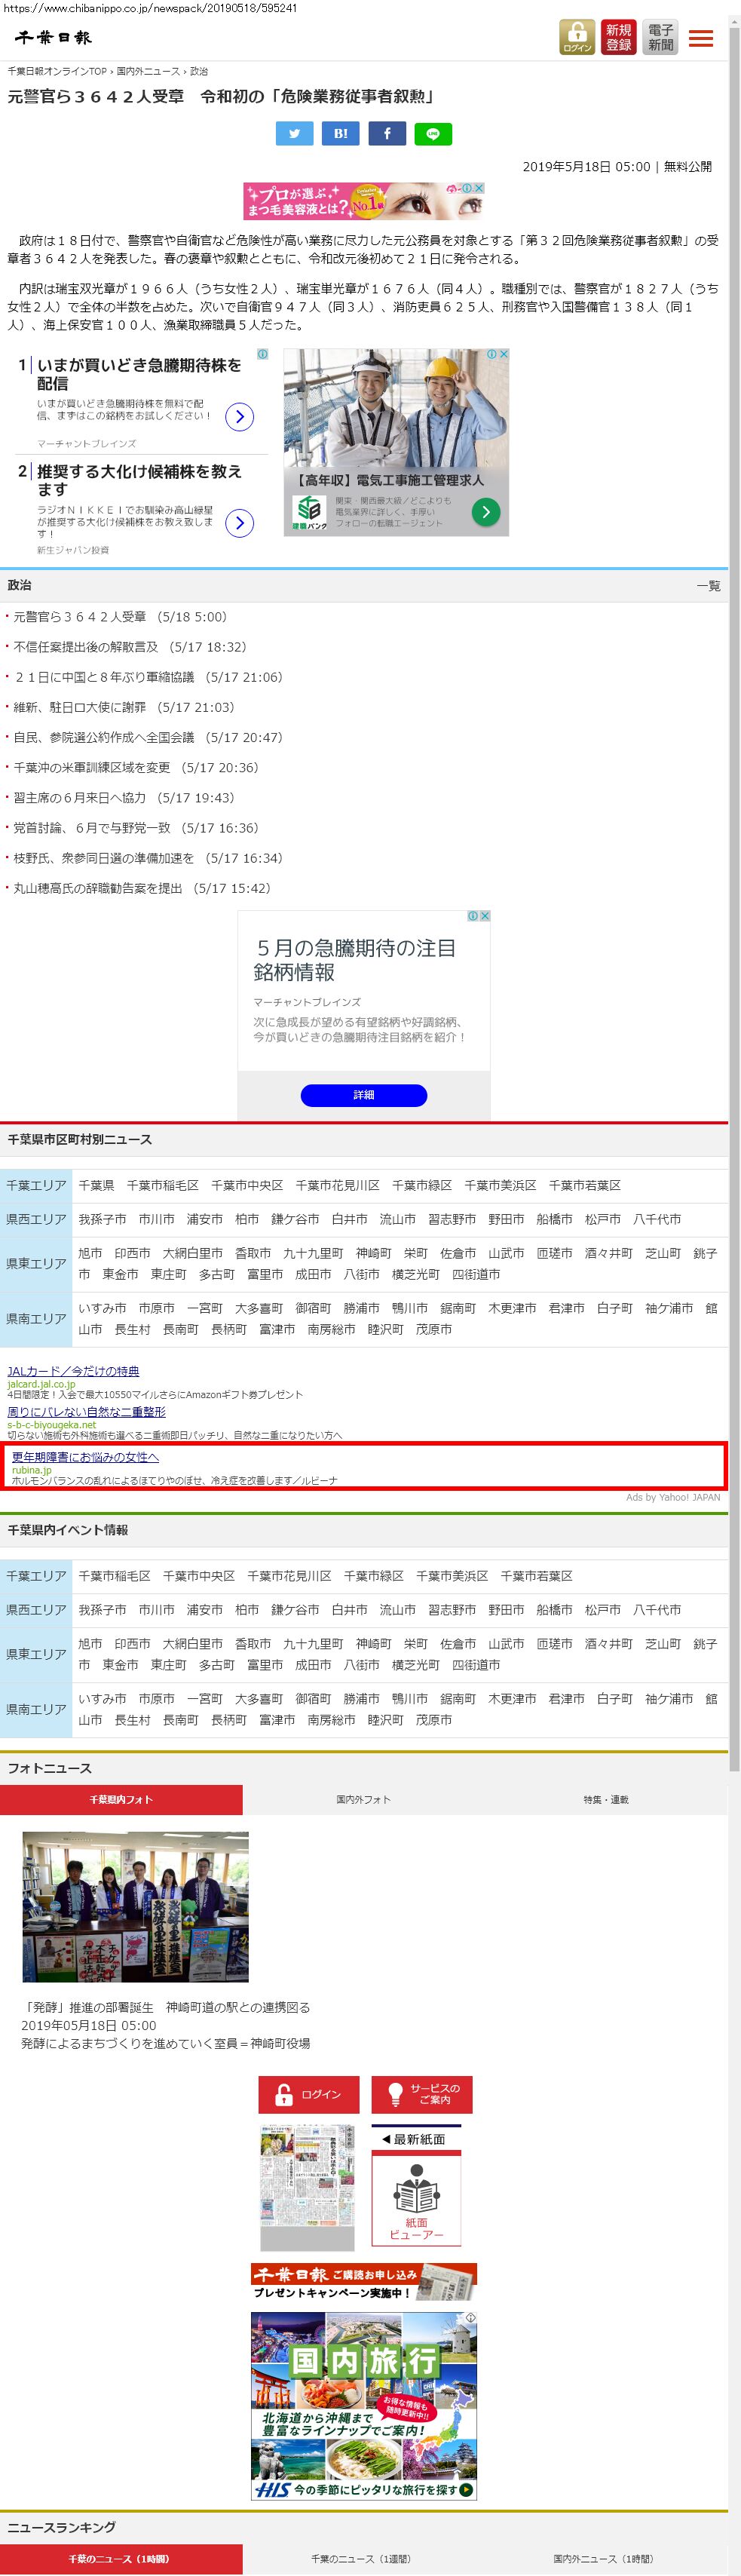Switch to 国内外フォト tab
The image size is (741, 2576).
363,1799
